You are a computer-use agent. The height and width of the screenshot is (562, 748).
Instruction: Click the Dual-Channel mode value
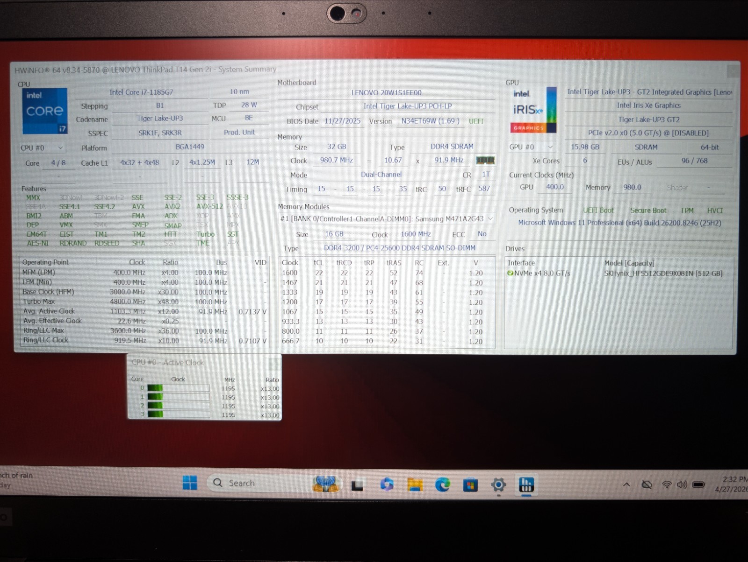381,175
